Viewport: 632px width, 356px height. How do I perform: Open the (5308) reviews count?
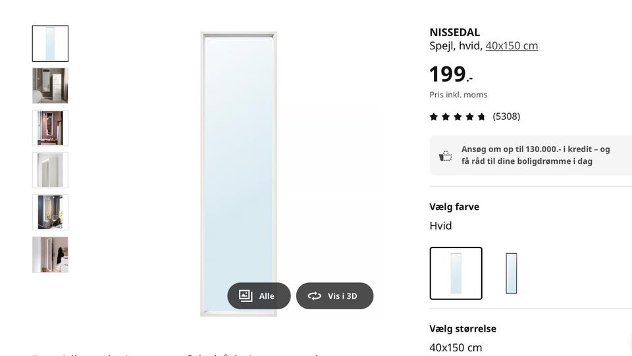(506, 116)
